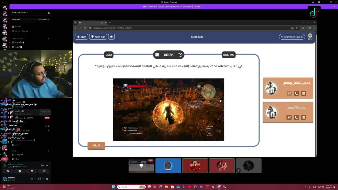338x190 pixels.
Task: Click invite people icon beside server name
Action: tap(49, 12)
